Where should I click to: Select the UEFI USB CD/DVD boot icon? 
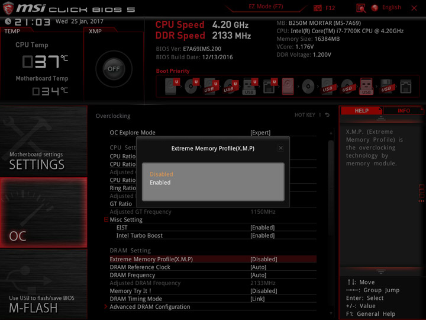click(x=231, y=87)
